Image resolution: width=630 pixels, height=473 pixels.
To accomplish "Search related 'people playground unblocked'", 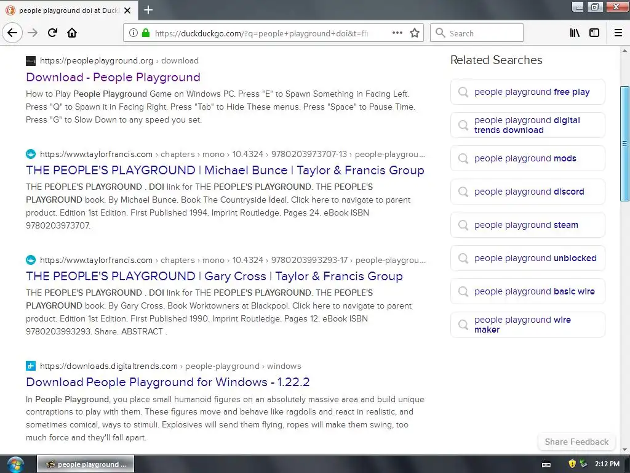I will coord(527,258).
